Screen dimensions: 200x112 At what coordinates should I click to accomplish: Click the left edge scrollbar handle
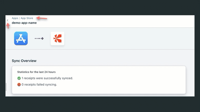pos(6,87)
